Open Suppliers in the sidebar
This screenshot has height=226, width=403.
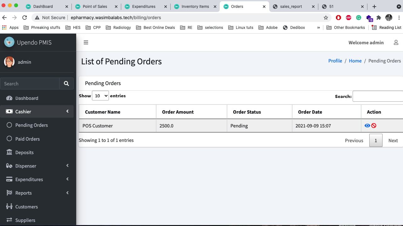[x=25, y=220]
